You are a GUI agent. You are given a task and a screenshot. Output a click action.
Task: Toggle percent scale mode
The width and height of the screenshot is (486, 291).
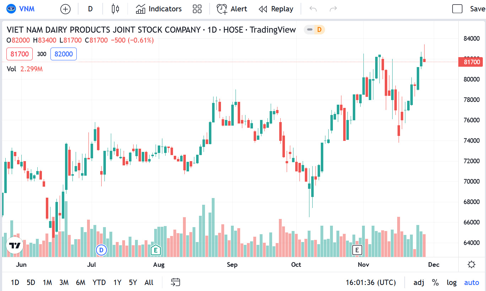(435, 282)
